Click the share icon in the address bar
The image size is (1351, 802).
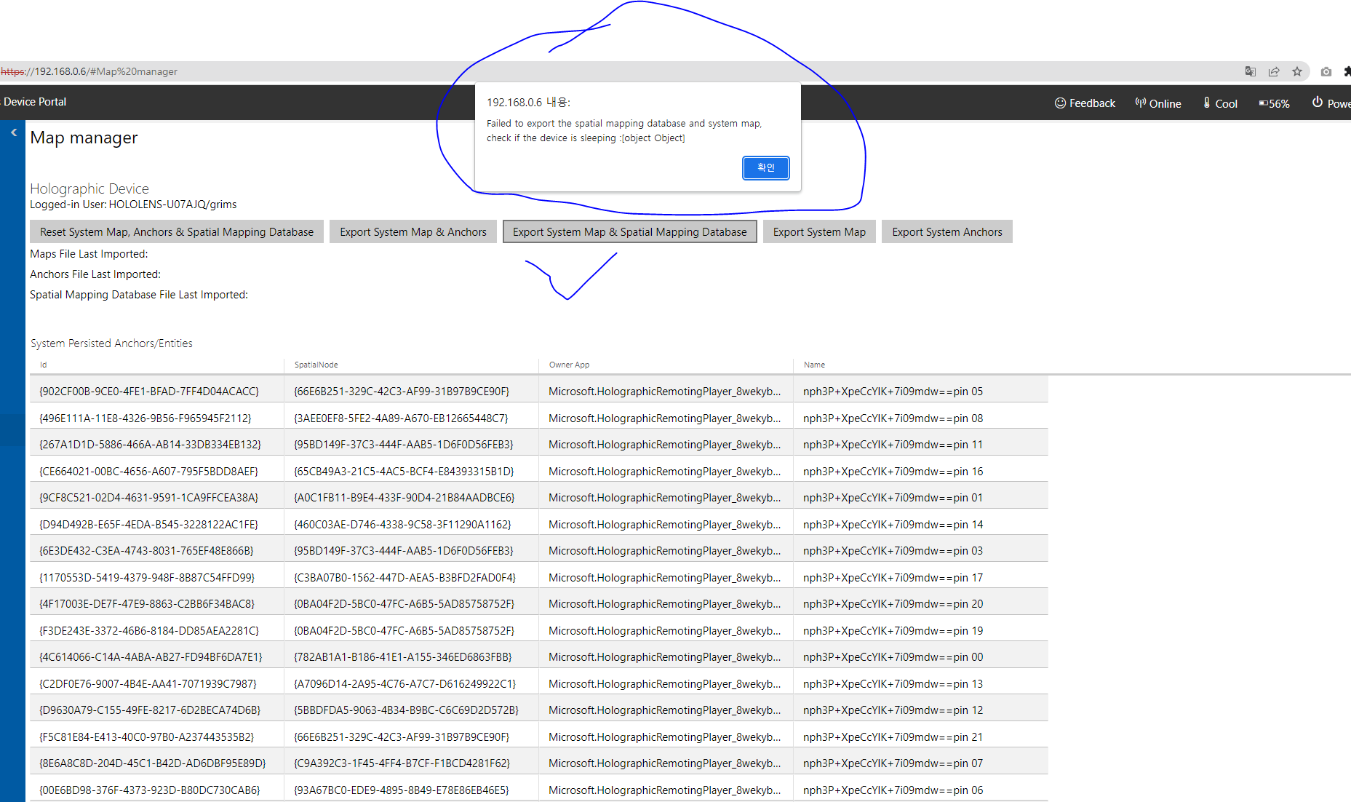click(1274, 71)
